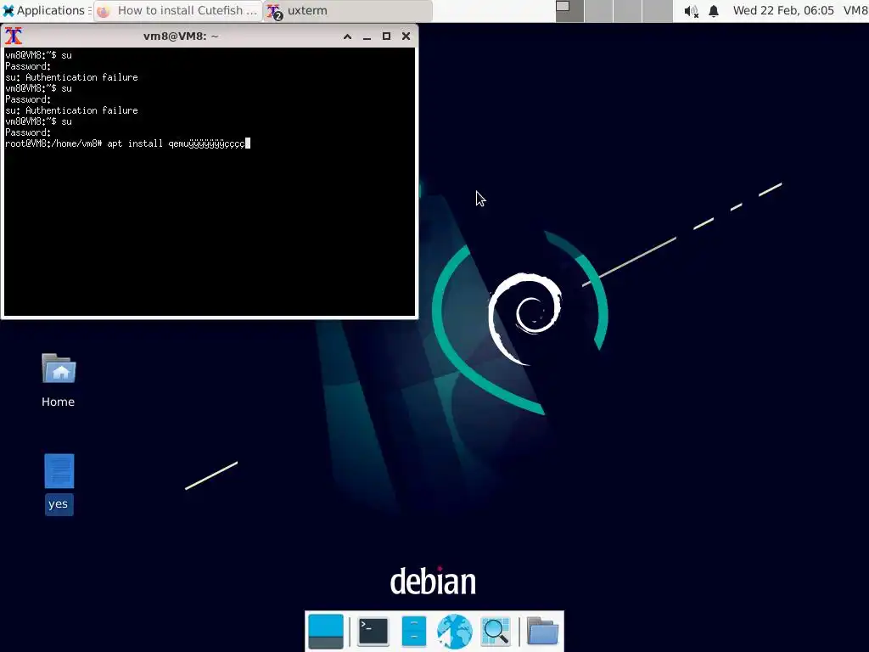The image size is (869, 652).
Task: Shade the terminal window with the up arrow
Action: tap(347, 37)
